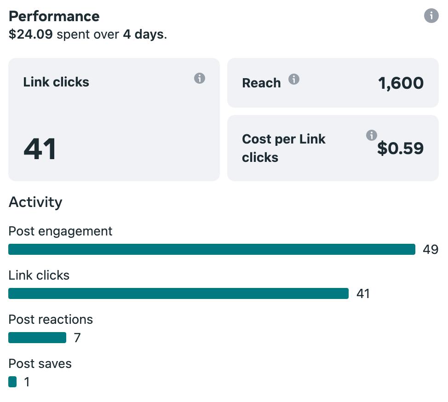Click the info icon beside Reach
Screen dimensions: 448x402
(x=294, y=79)
